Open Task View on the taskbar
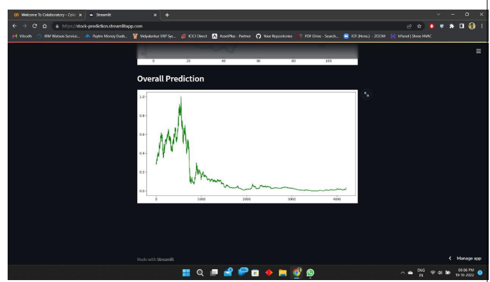This screenshot has width=490, height=282. 214,272
